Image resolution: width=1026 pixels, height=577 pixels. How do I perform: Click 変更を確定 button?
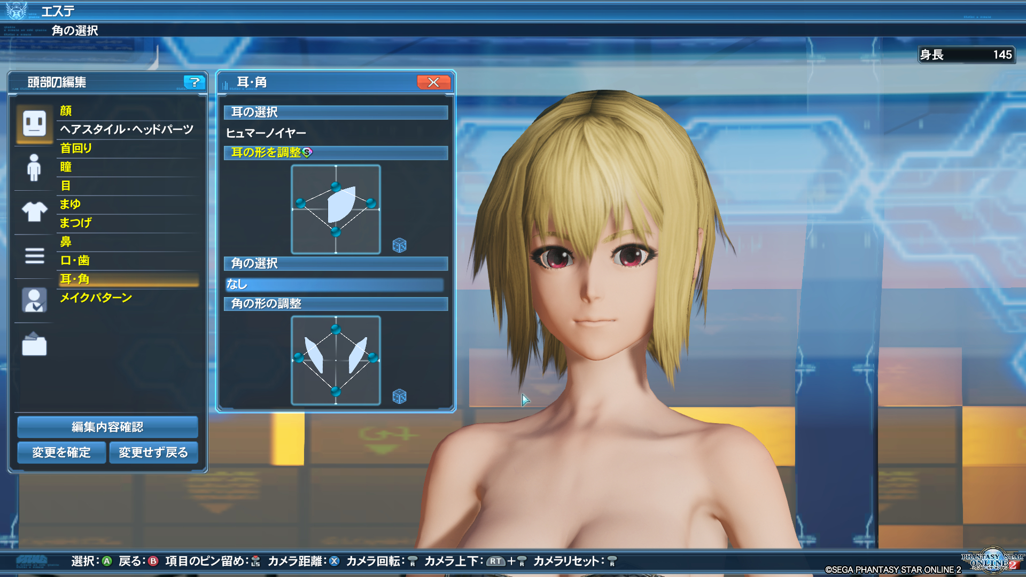61,453
